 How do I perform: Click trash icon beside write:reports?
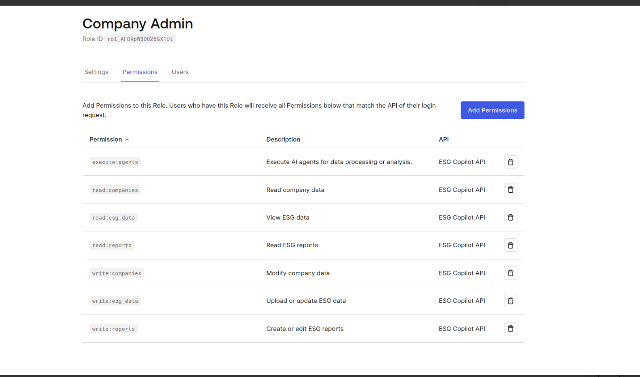[510, 329]
